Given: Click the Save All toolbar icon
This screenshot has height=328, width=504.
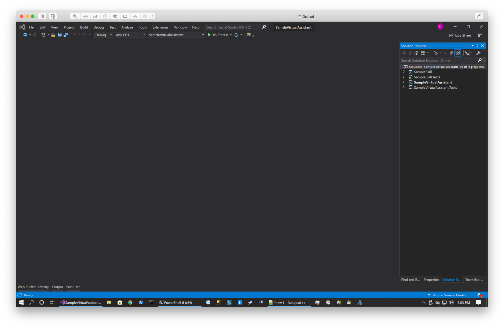Looking at the screenshot, I should click(65, 35).
